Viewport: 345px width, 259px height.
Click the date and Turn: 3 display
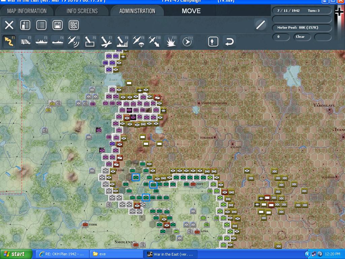pos(302,10)
